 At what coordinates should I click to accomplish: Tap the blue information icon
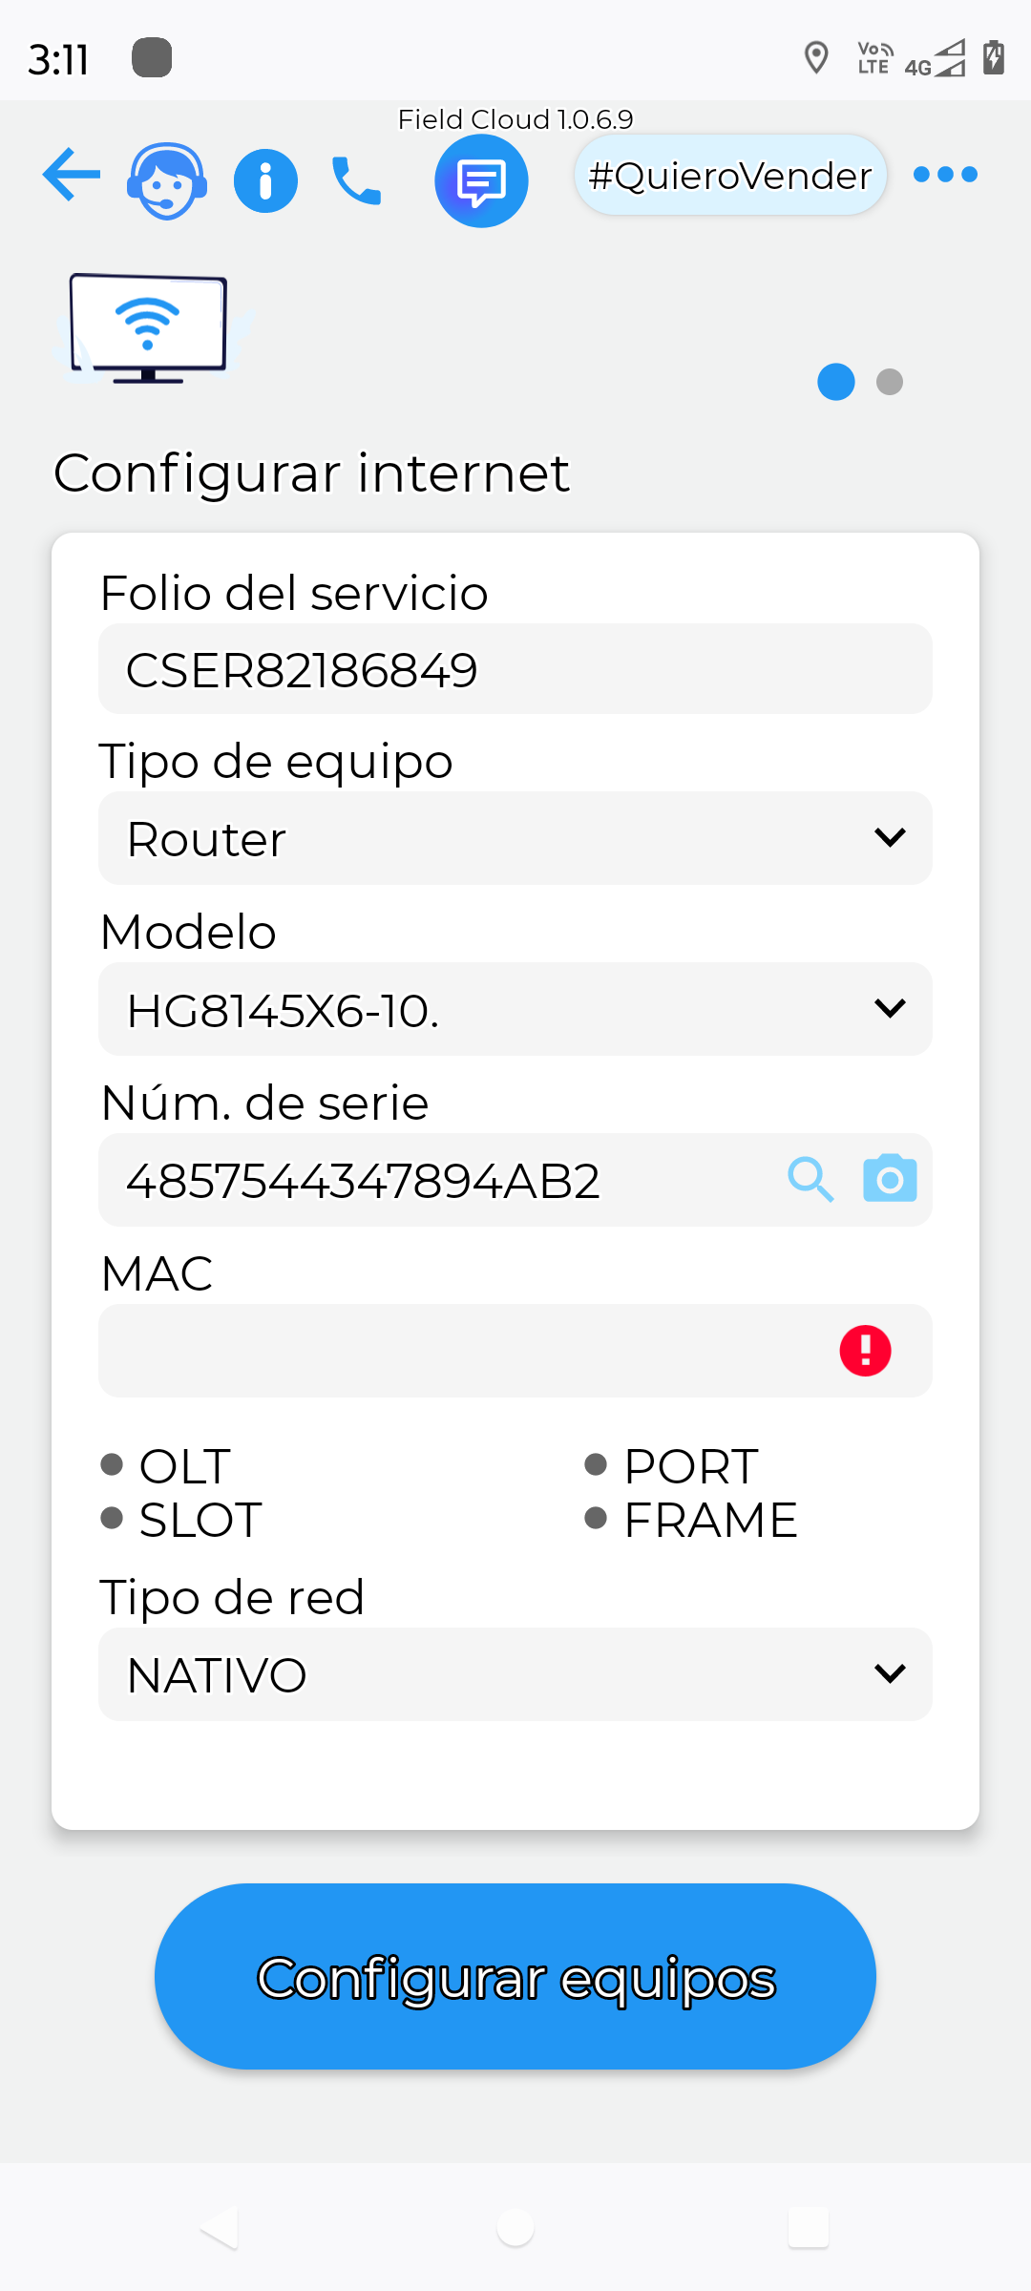point(265,180)
